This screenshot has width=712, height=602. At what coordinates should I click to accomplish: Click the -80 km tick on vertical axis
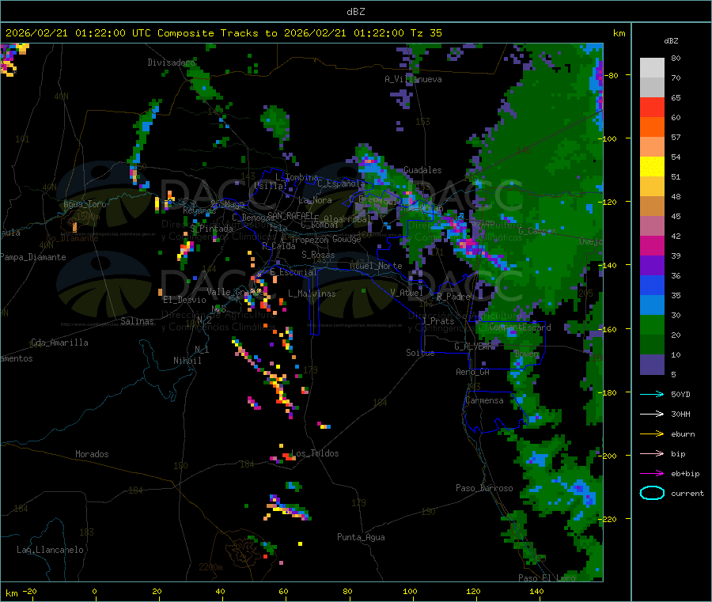(613, 75)
